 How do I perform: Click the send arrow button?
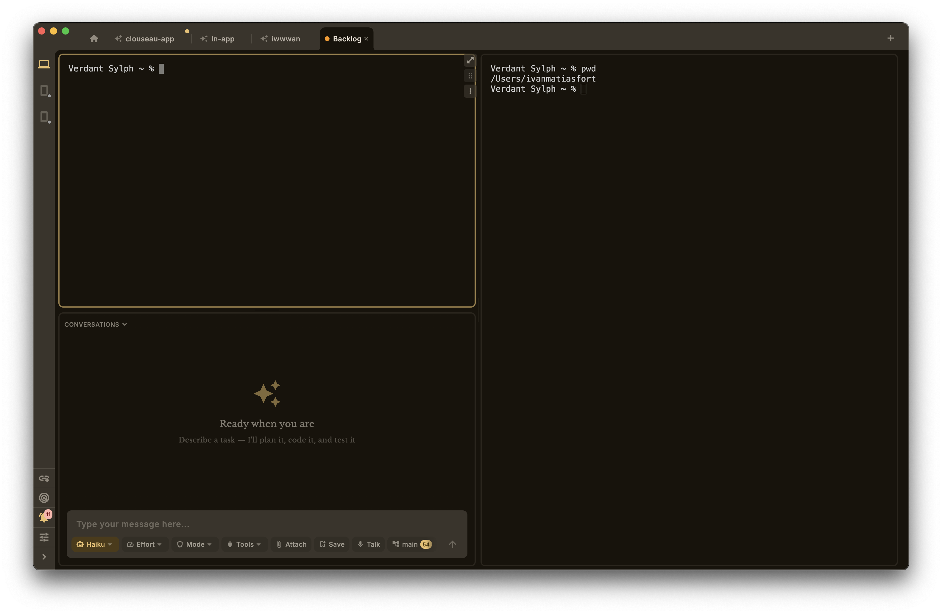click(x=453, y=544)
